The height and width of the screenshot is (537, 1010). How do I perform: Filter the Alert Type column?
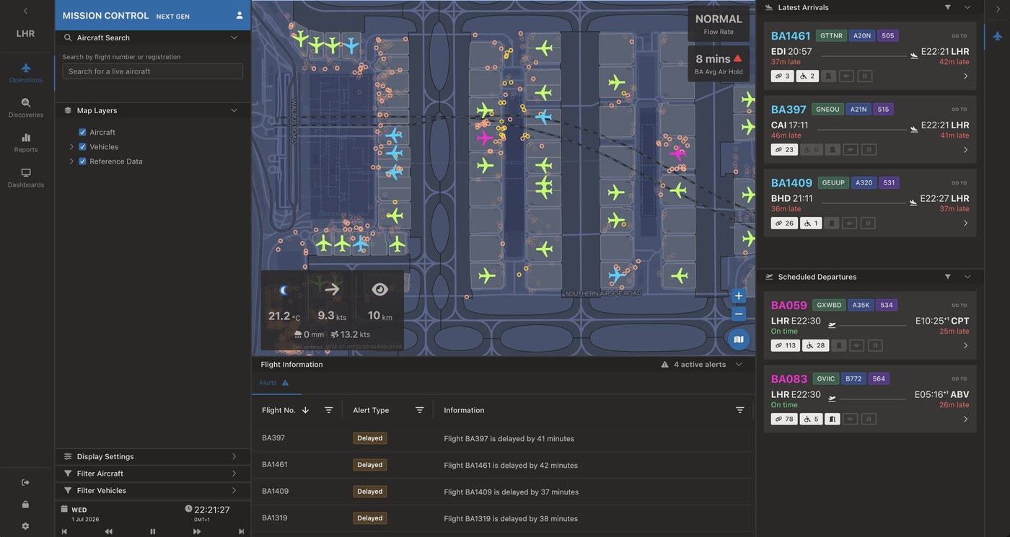coord(419,410)
